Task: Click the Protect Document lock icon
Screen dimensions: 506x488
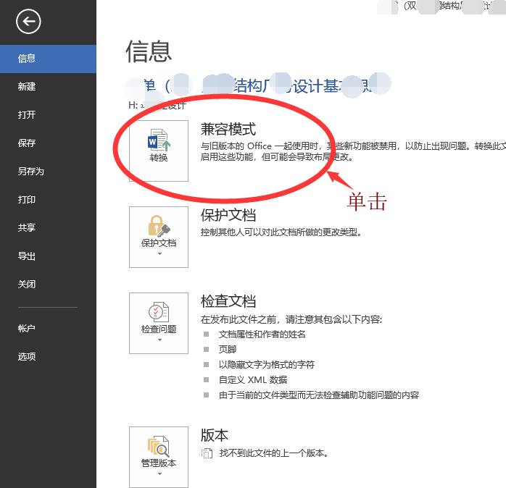Action: pos(159,226)
